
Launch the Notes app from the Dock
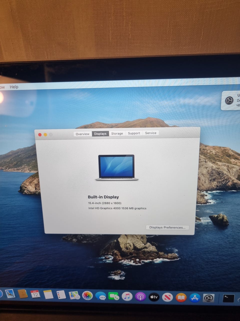[48, 295]
